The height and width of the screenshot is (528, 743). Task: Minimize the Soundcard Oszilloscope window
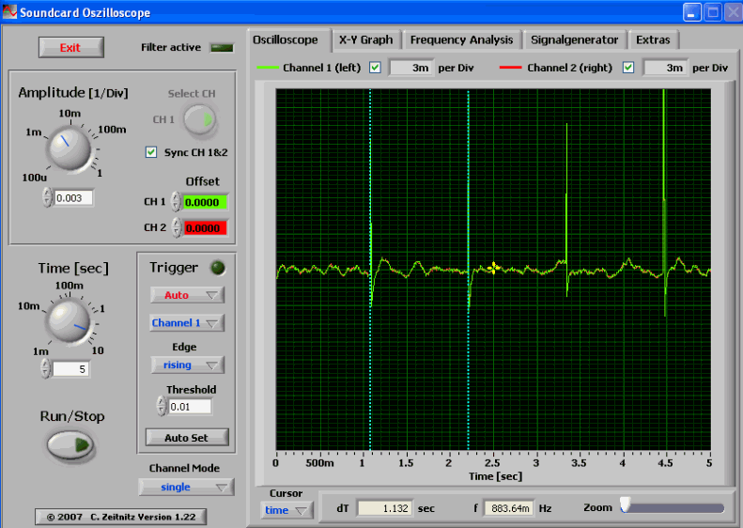click(x=692, y=12)
